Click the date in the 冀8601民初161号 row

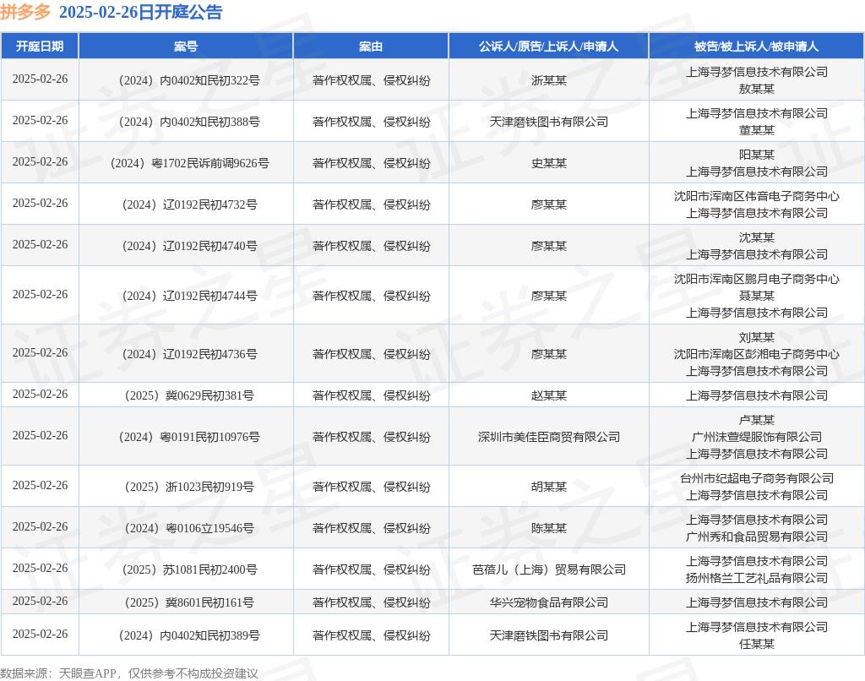pyautogui.click(x=40, y=601)
